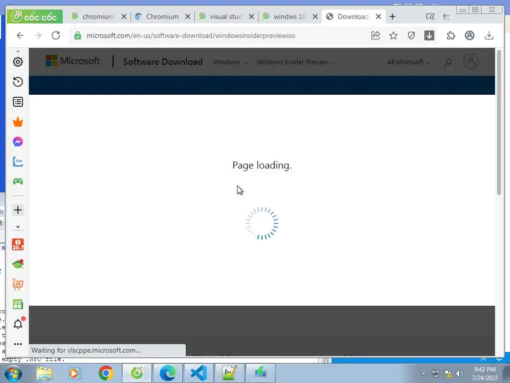Open reading list sidebar icon
Image resolution: width=510 pixels, height=383 pixels.
coord(18,102)
